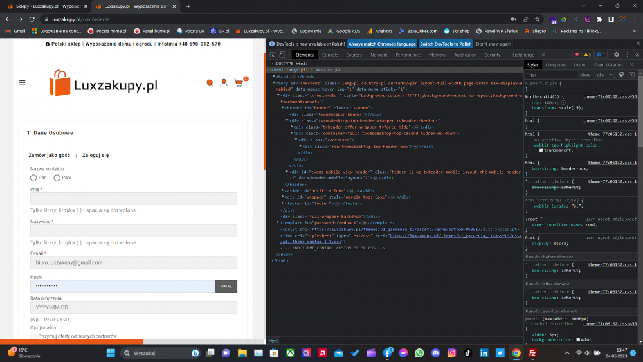This screenshot has height=362, width=643.
Task: Open TikTok from the taskbar
Action: tap(467, 353)
